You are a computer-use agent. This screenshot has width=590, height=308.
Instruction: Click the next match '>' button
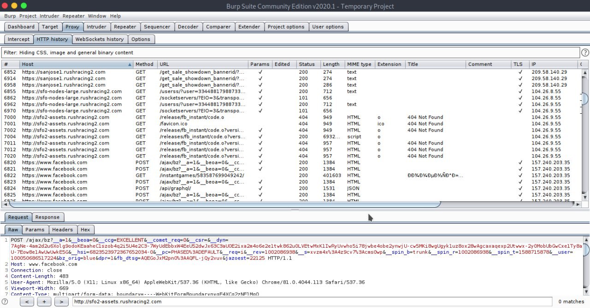click(x=61, y=302)
